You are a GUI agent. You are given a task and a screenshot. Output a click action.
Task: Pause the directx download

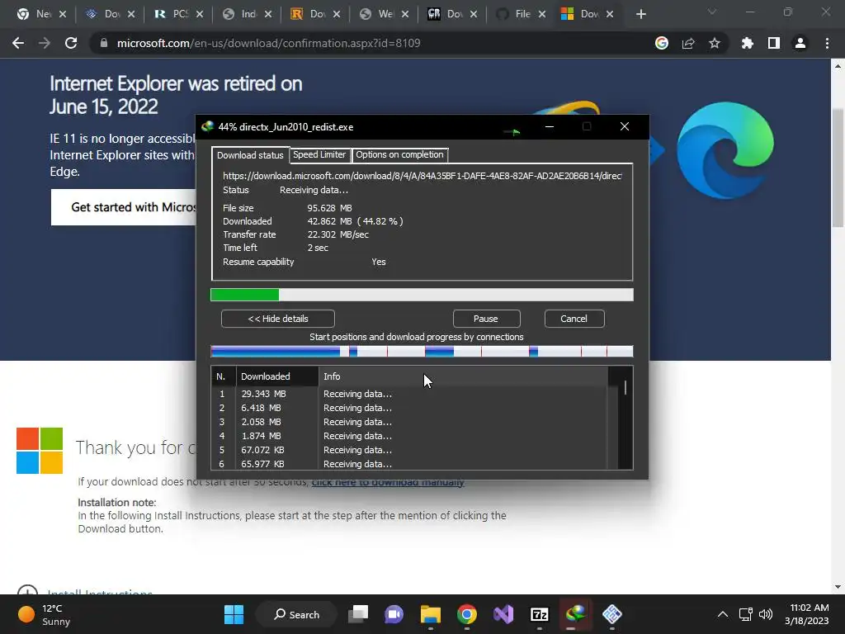tap(486, 319)
